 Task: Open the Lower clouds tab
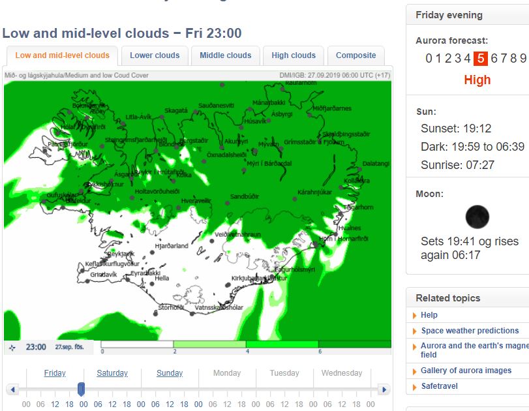[155, 55]
